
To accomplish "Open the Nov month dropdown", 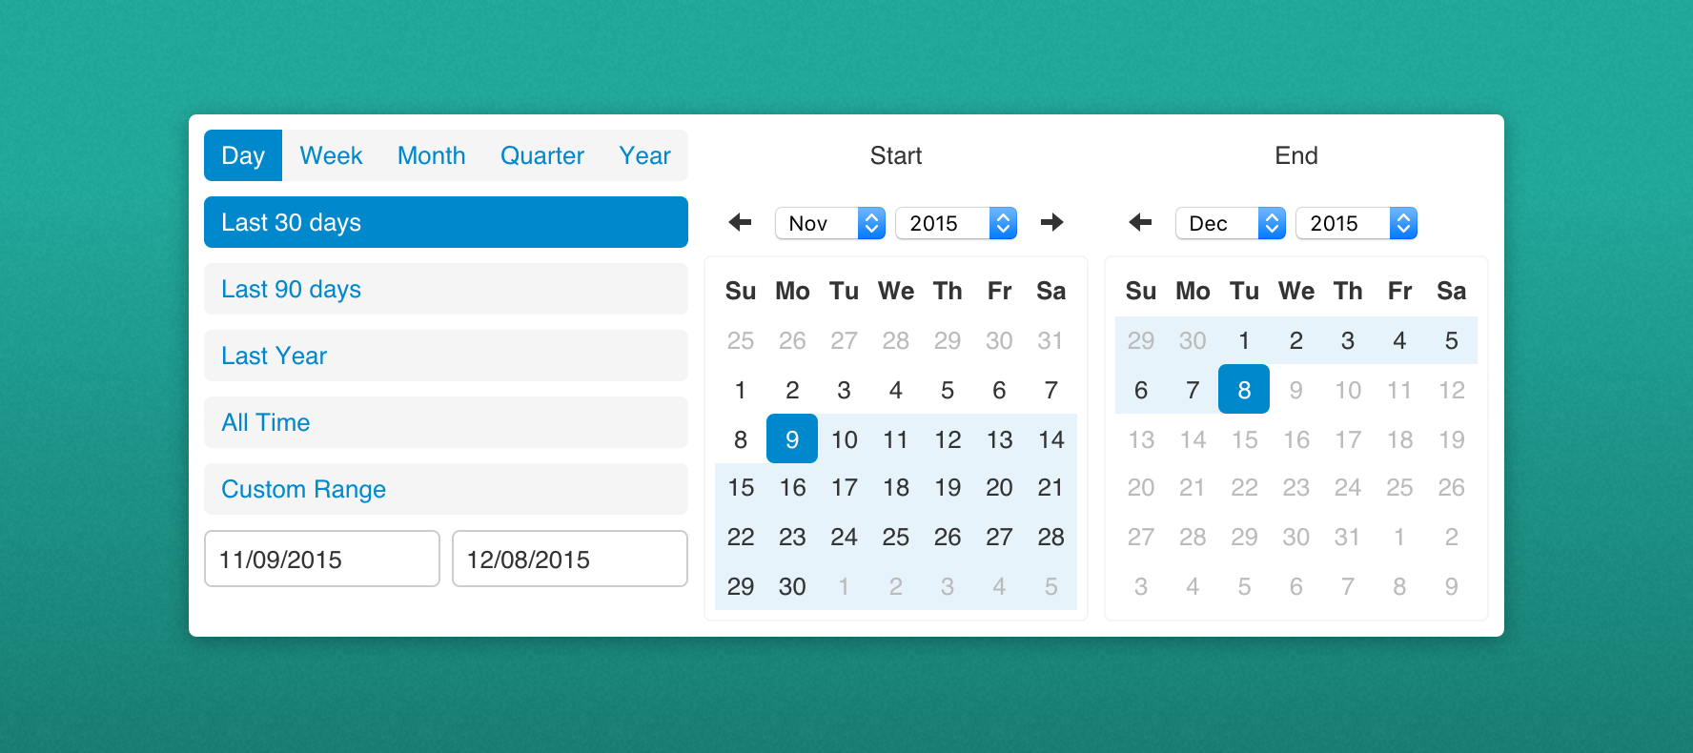I will pyautogui.click(x=829, y=223).
